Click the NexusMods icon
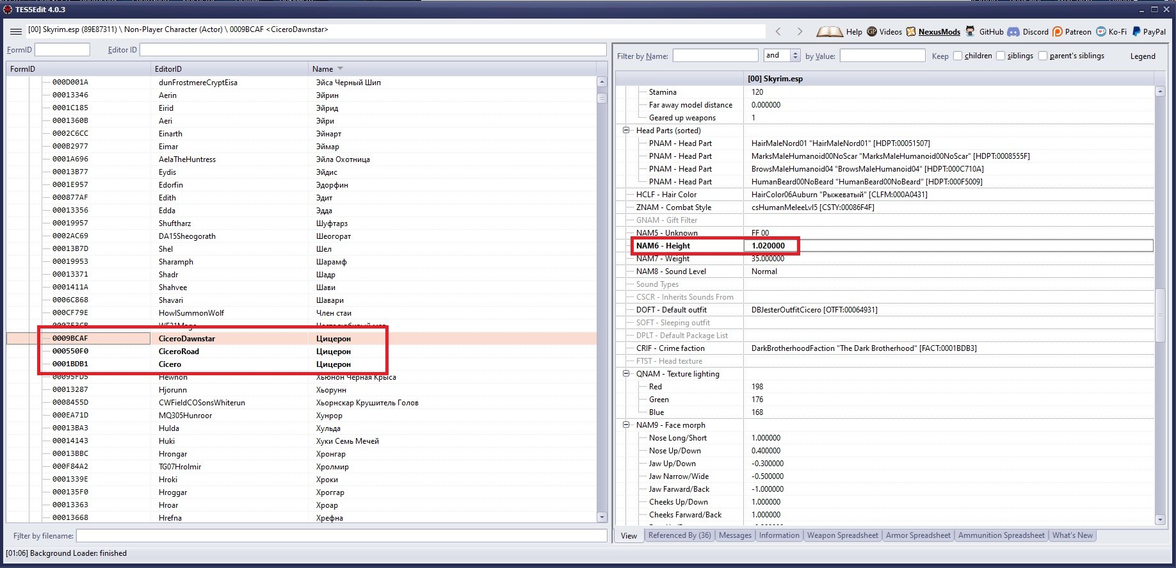This screenshot has width=1176, height=568. (911, 31)
